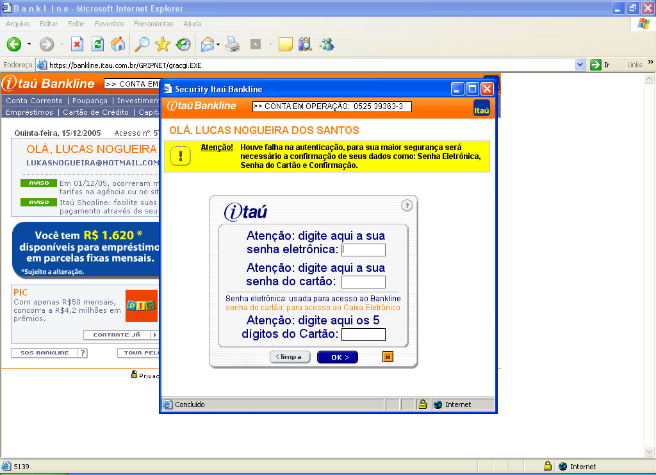The image size is (656, 475).
Task: Click the Ir go button
Action: pos(600,65)
